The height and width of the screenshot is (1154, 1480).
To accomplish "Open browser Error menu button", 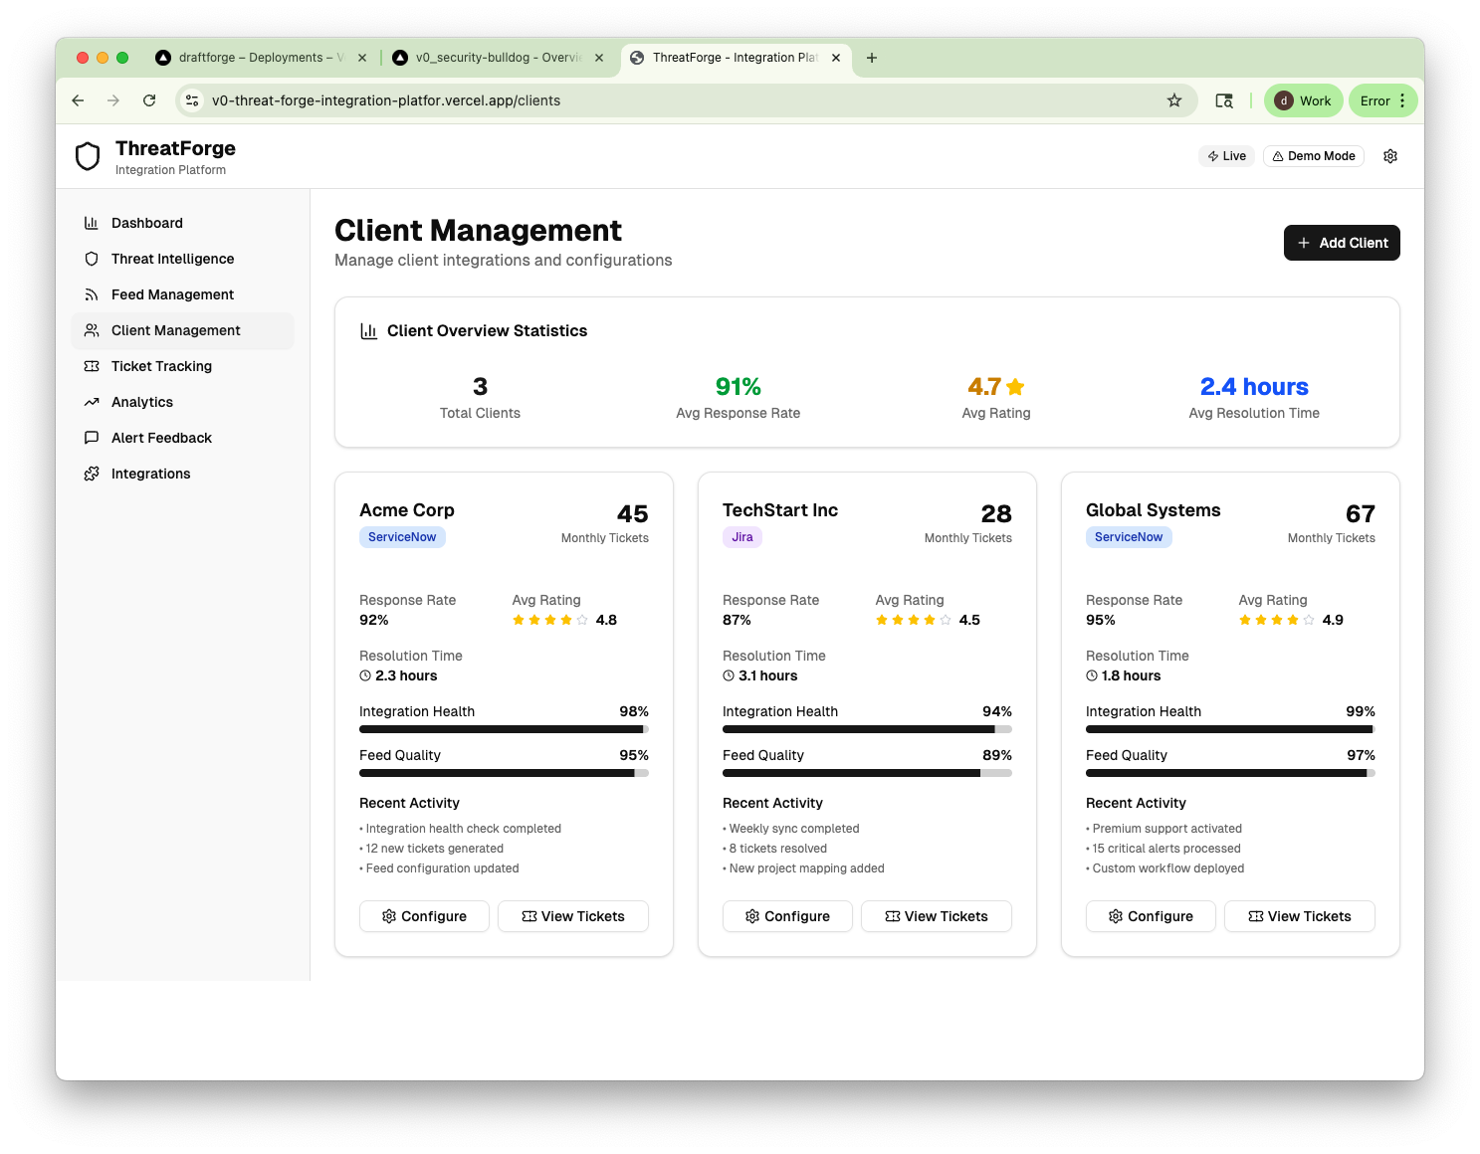I will 1383,100.
